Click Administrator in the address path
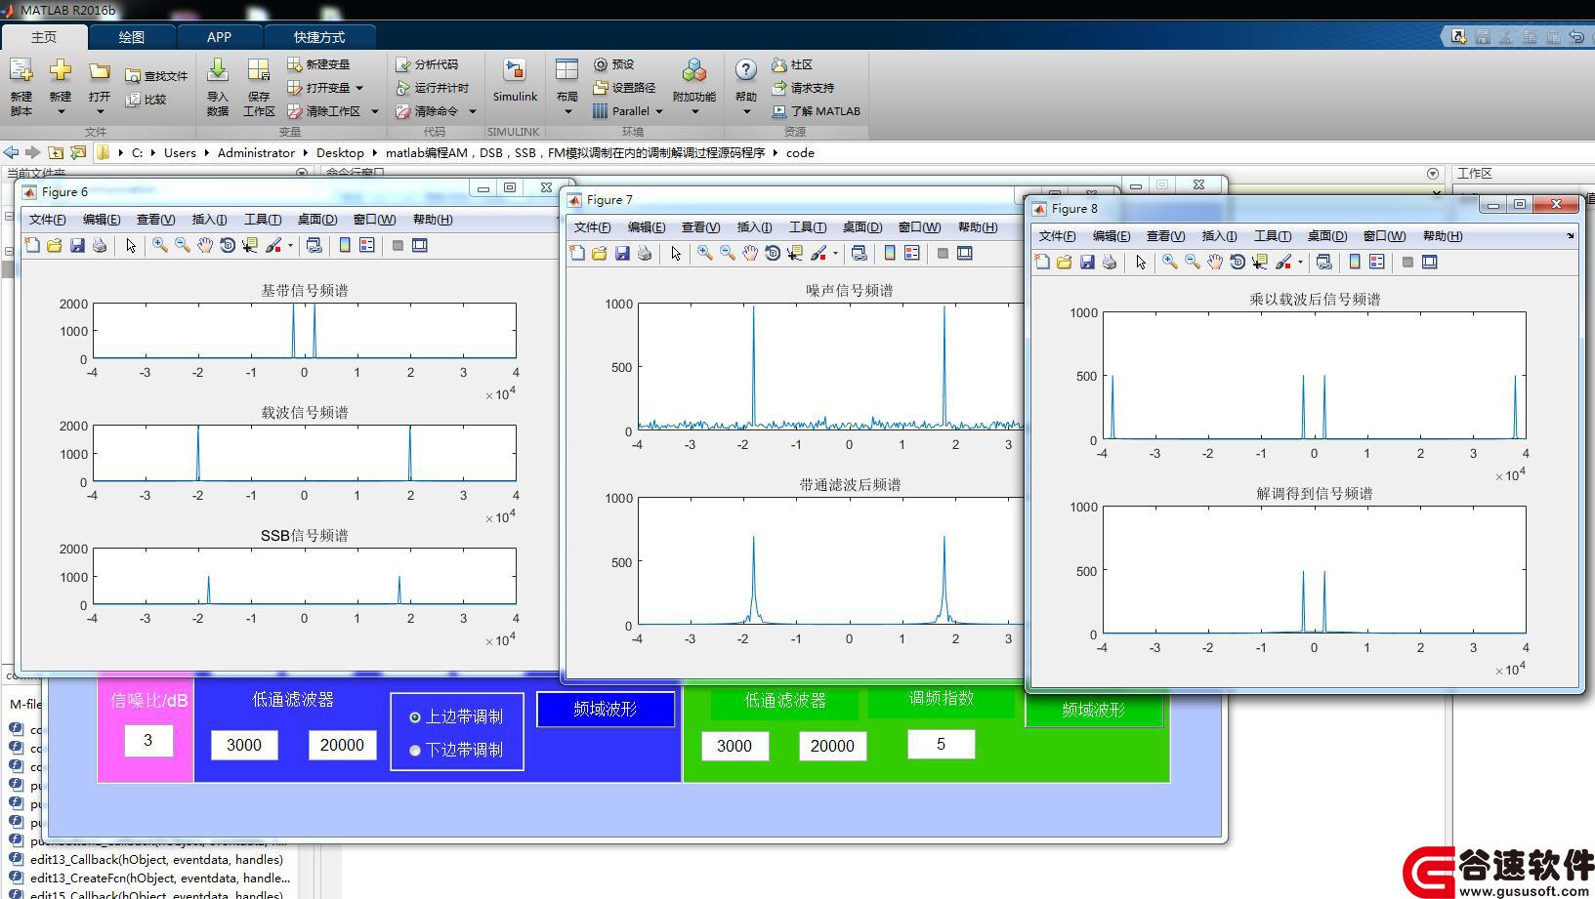 click(256, 152)
